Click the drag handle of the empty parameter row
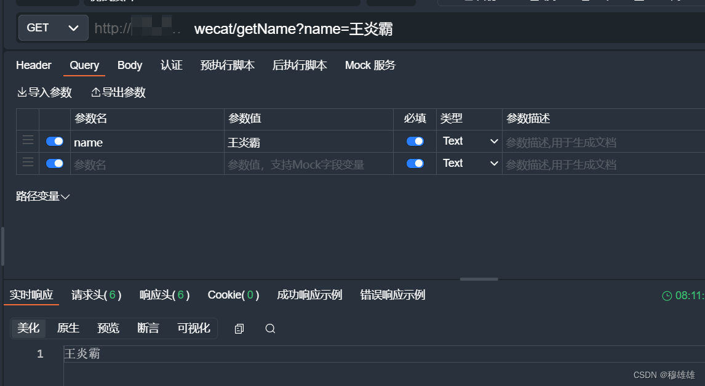The height and width of the screenshot is (386, 705). (x=27, y=163)
